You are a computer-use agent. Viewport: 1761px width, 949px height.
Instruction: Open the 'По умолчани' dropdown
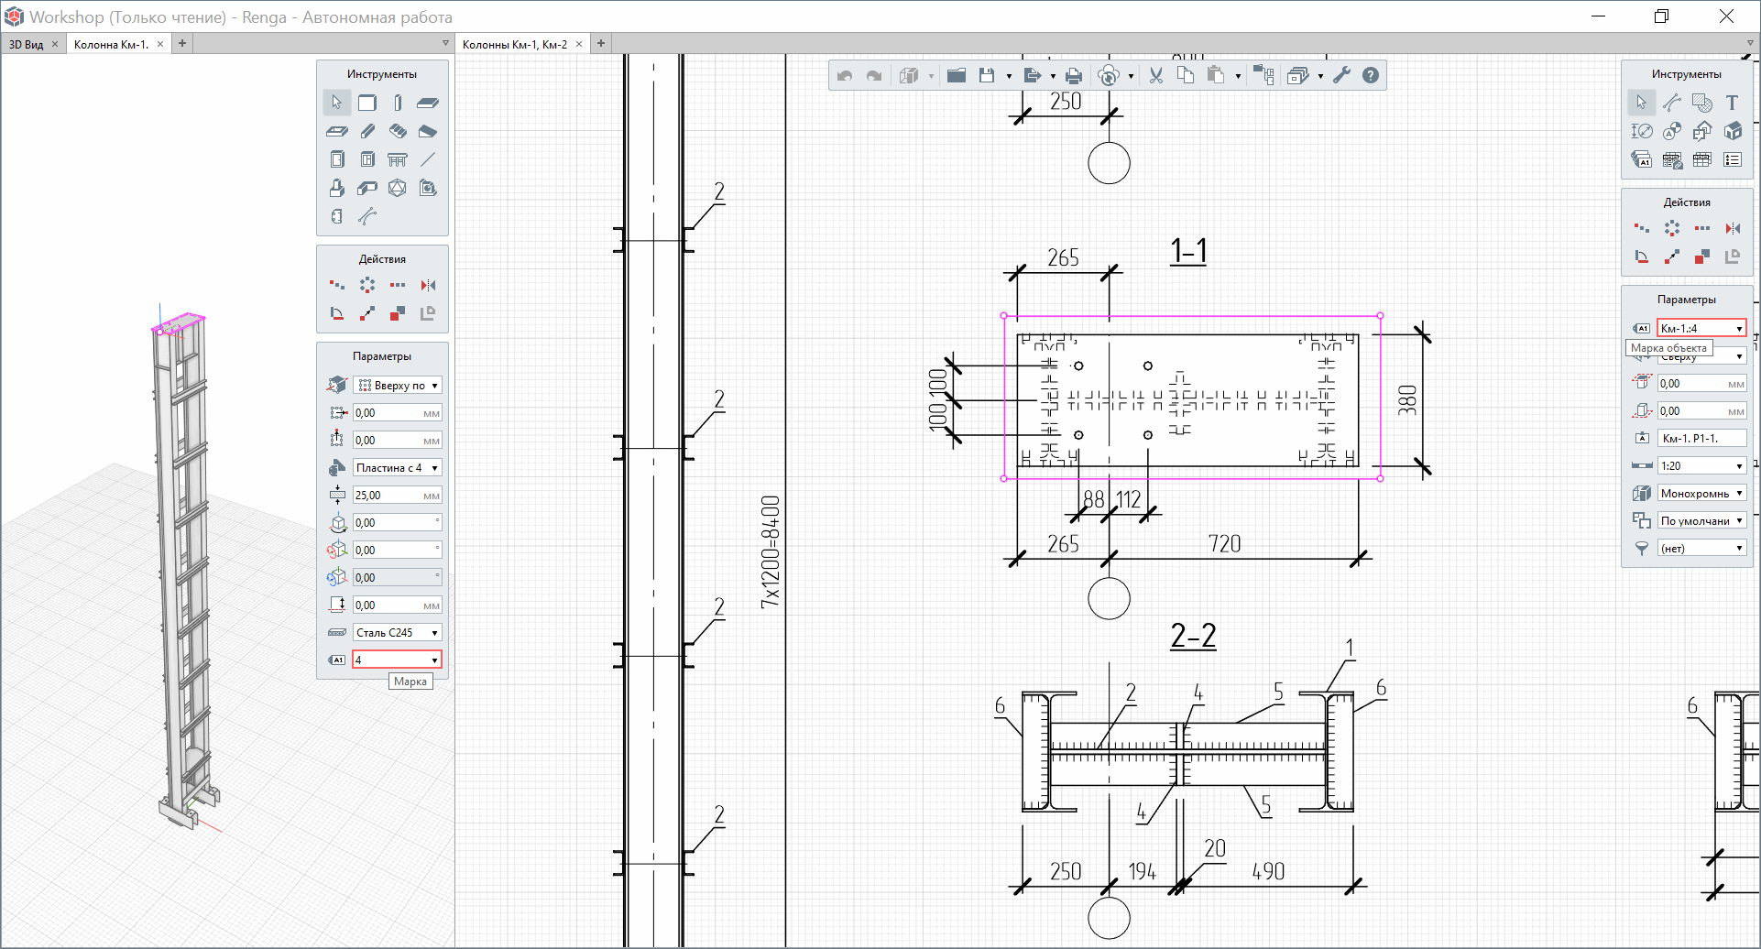click(1701, 521)
